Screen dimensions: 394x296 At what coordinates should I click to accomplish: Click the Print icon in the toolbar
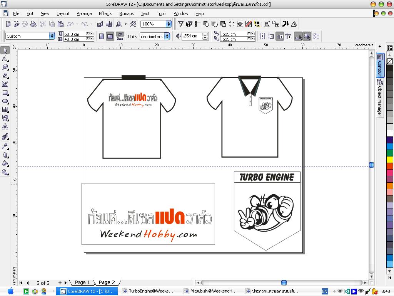[x=33, y=24]
